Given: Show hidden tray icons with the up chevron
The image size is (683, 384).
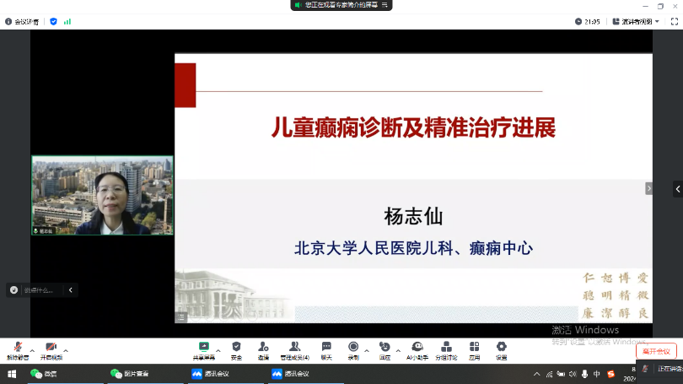Looking at the screenshot, I should pos(536,374).
